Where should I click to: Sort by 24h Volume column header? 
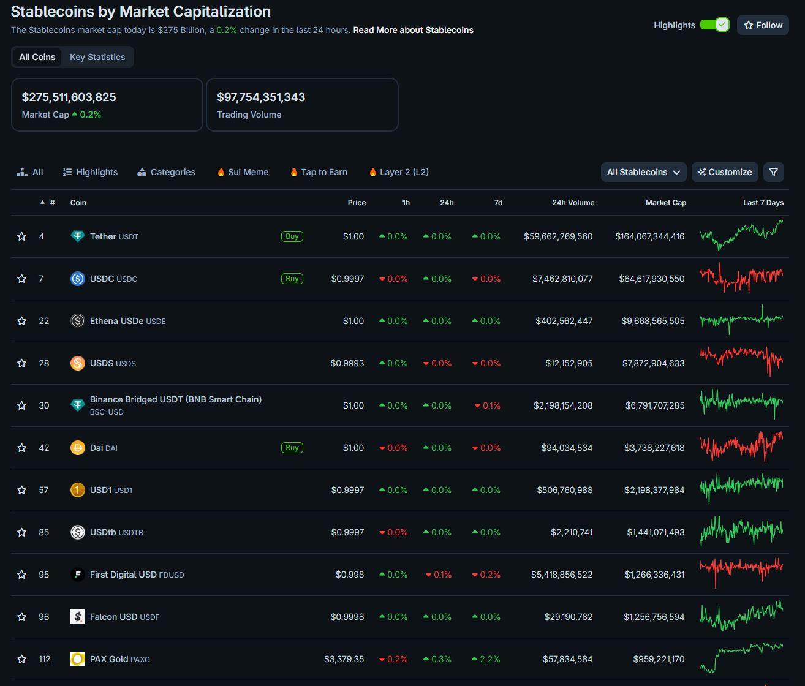573,203
